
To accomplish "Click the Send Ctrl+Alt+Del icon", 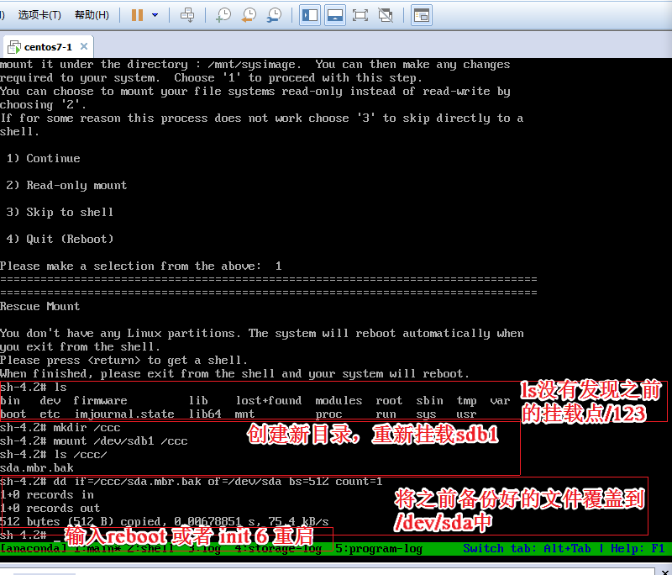I will coord(187,15).
